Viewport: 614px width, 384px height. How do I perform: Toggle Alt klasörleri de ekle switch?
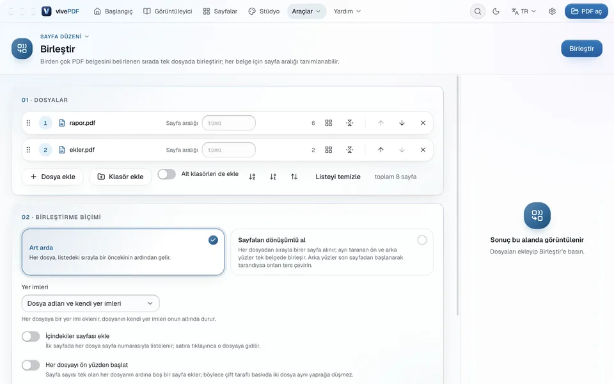pyautogui.click(x=167, y=174)
